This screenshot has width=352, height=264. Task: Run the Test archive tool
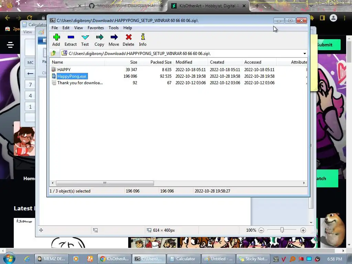[x=85, y=40]
